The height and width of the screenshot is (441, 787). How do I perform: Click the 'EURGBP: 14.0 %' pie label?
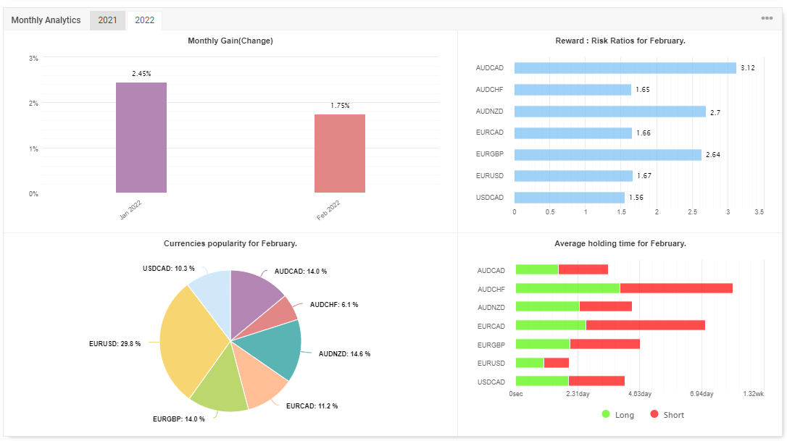coord(179,419)
